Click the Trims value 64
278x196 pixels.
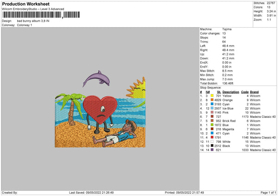pyautogui.click(x=224, y=42)
